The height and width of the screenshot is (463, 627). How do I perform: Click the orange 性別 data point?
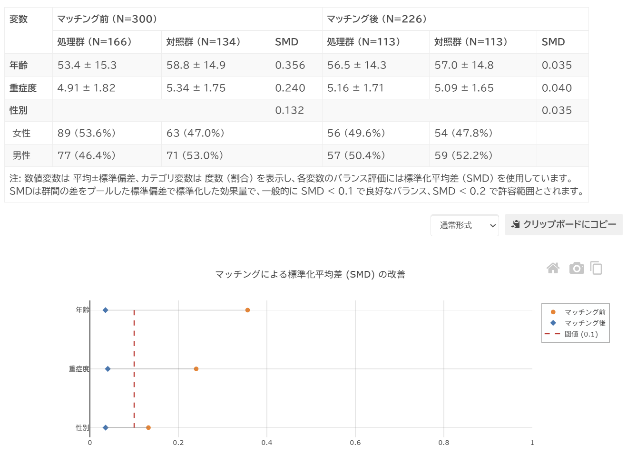click(x=148, y=428)
